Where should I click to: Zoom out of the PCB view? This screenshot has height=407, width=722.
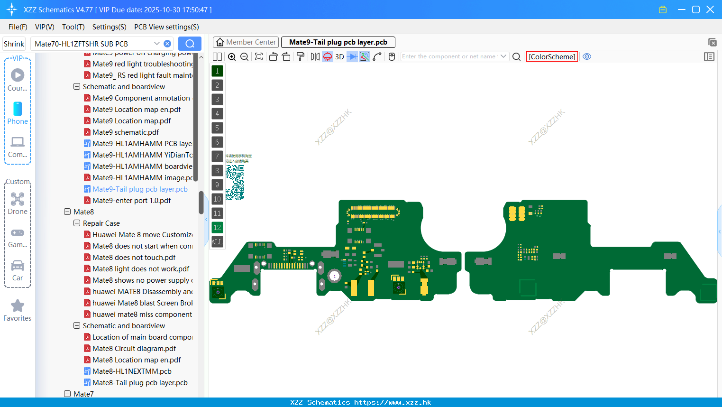[x=244, y=57]
